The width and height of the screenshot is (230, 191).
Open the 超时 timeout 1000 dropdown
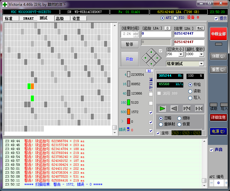[x=202, y=54]
